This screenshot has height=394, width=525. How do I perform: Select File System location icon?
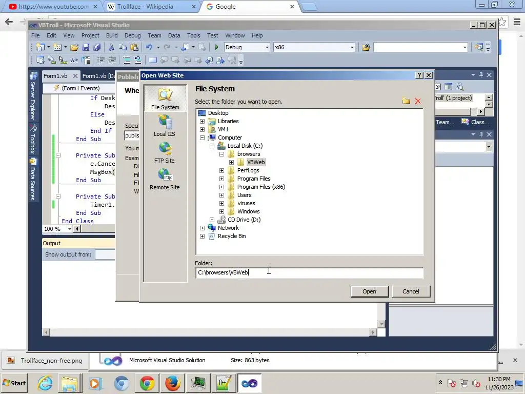coord(165,99)
